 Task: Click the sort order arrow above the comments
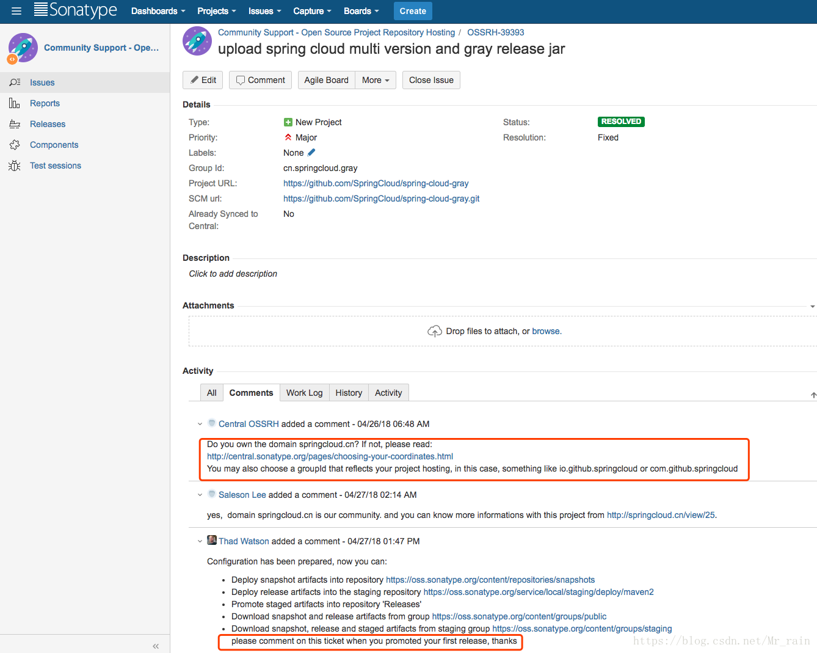pos(813,395)
